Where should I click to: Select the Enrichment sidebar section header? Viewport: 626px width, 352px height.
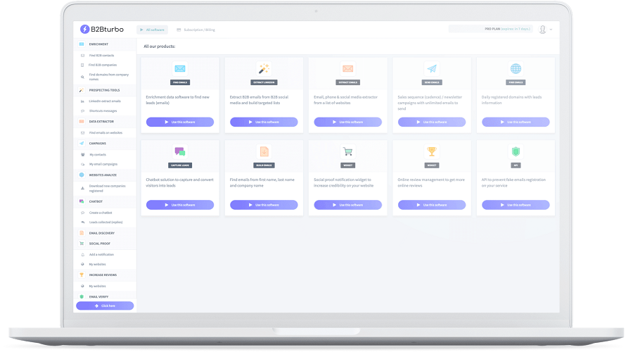105,44
